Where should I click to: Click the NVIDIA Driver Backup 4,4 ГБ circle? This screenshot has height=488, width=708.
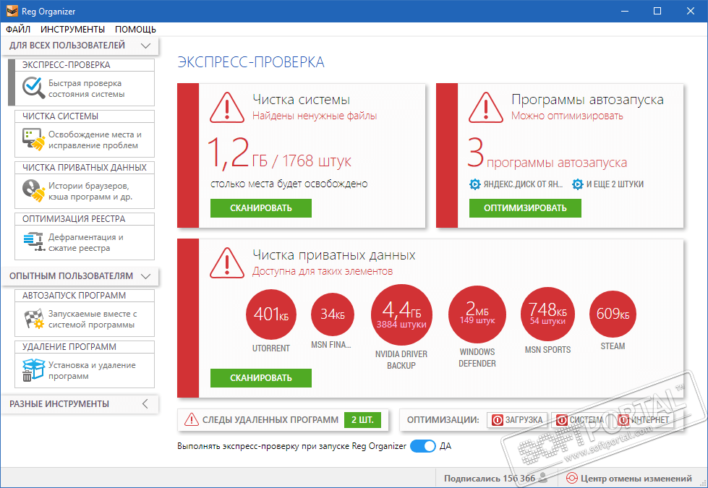coord(401,314)
